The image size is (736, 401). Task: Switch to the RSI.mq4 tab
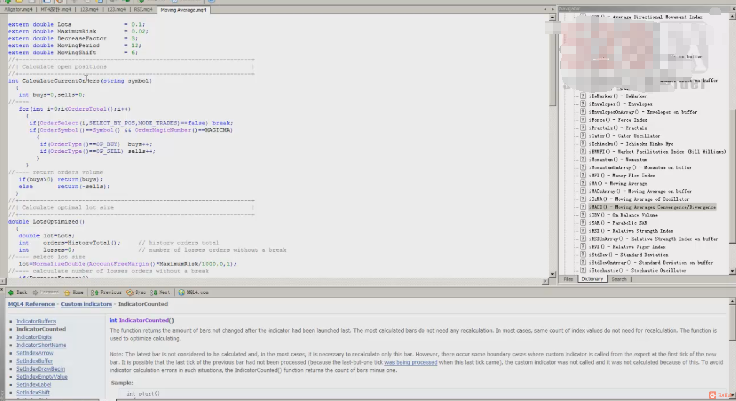point(143,10)
